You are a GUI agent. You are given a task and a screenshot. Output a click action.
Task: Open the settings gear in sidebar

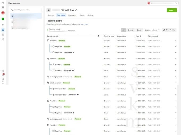point(3,71)
